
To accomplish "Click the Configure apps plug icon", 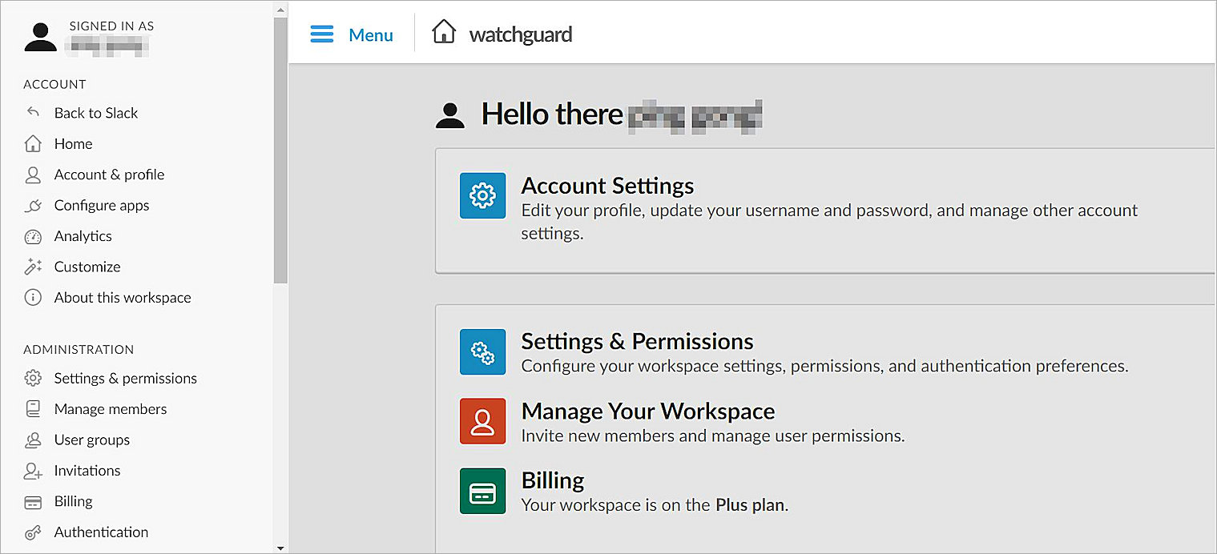I will (x=33, y=205).
